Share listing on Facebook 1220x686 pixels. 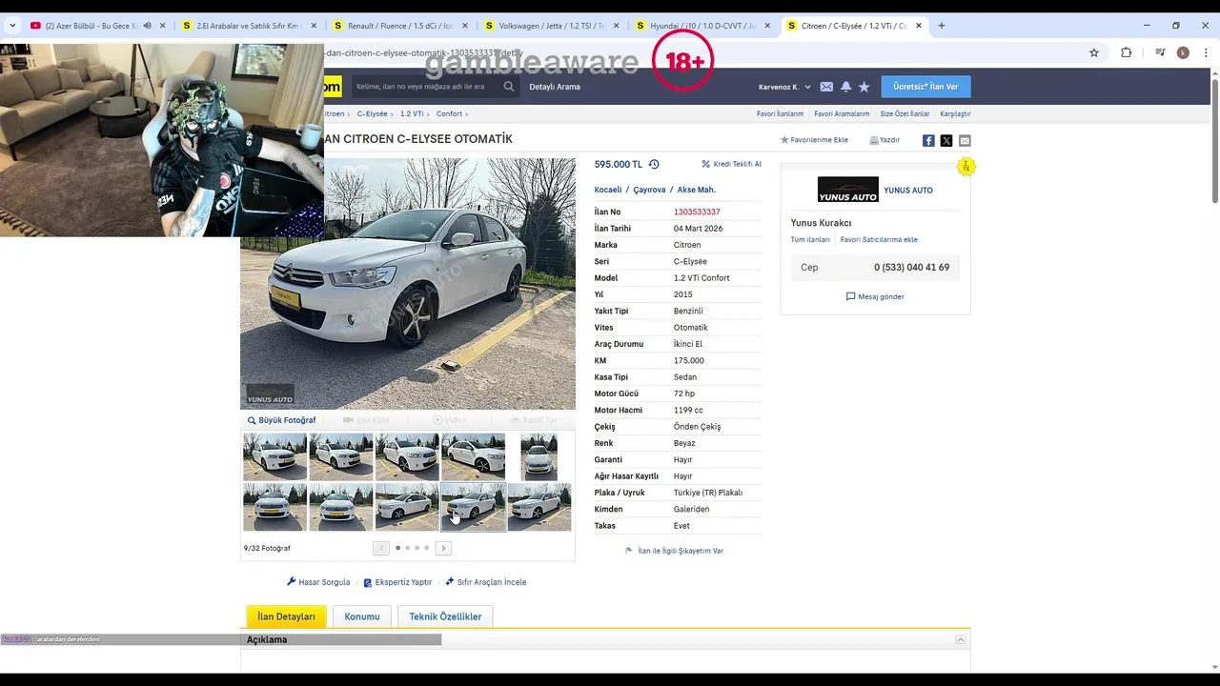pos(928,140)
